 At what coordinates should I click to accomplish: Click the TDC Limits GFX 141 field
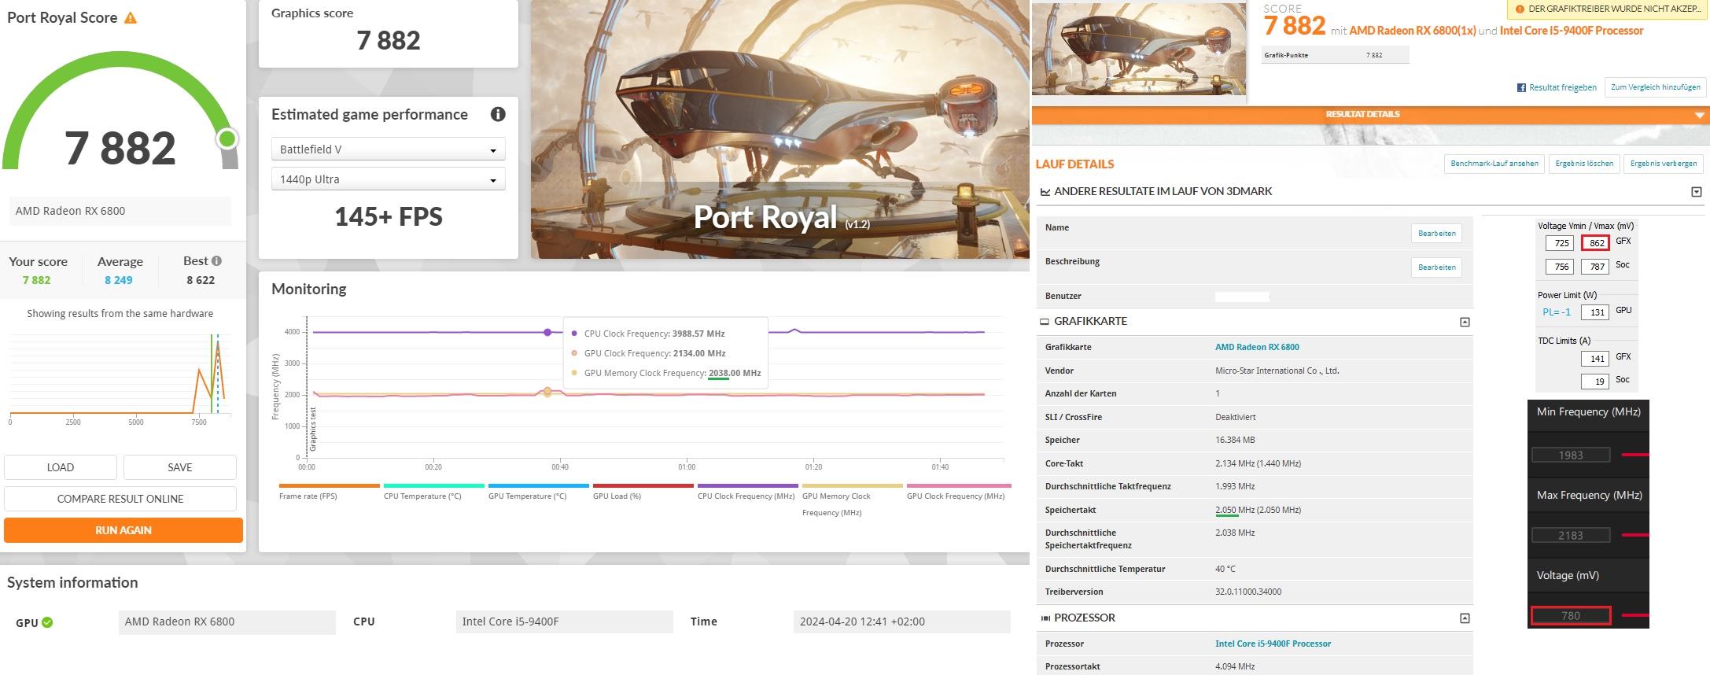[1595, 359]
